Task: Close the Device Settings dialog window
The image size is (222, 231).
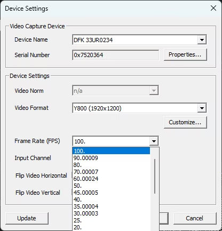Action: coord(213,8)
